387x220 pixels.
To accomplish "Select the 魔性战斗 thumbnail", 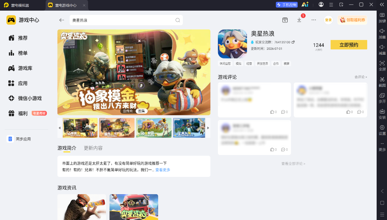I will click(x=117, y=128).
